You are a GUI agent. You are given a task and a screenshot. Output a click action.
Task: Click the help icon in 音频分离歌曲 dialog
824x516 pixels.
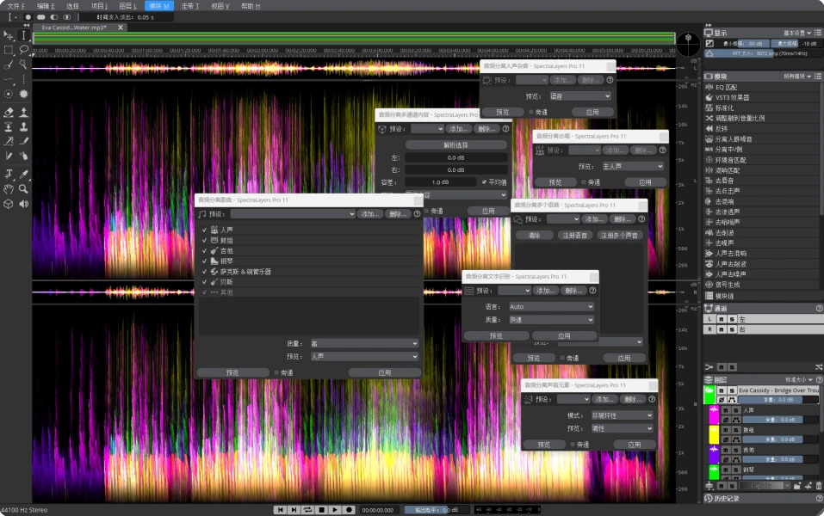pos(417,213)
